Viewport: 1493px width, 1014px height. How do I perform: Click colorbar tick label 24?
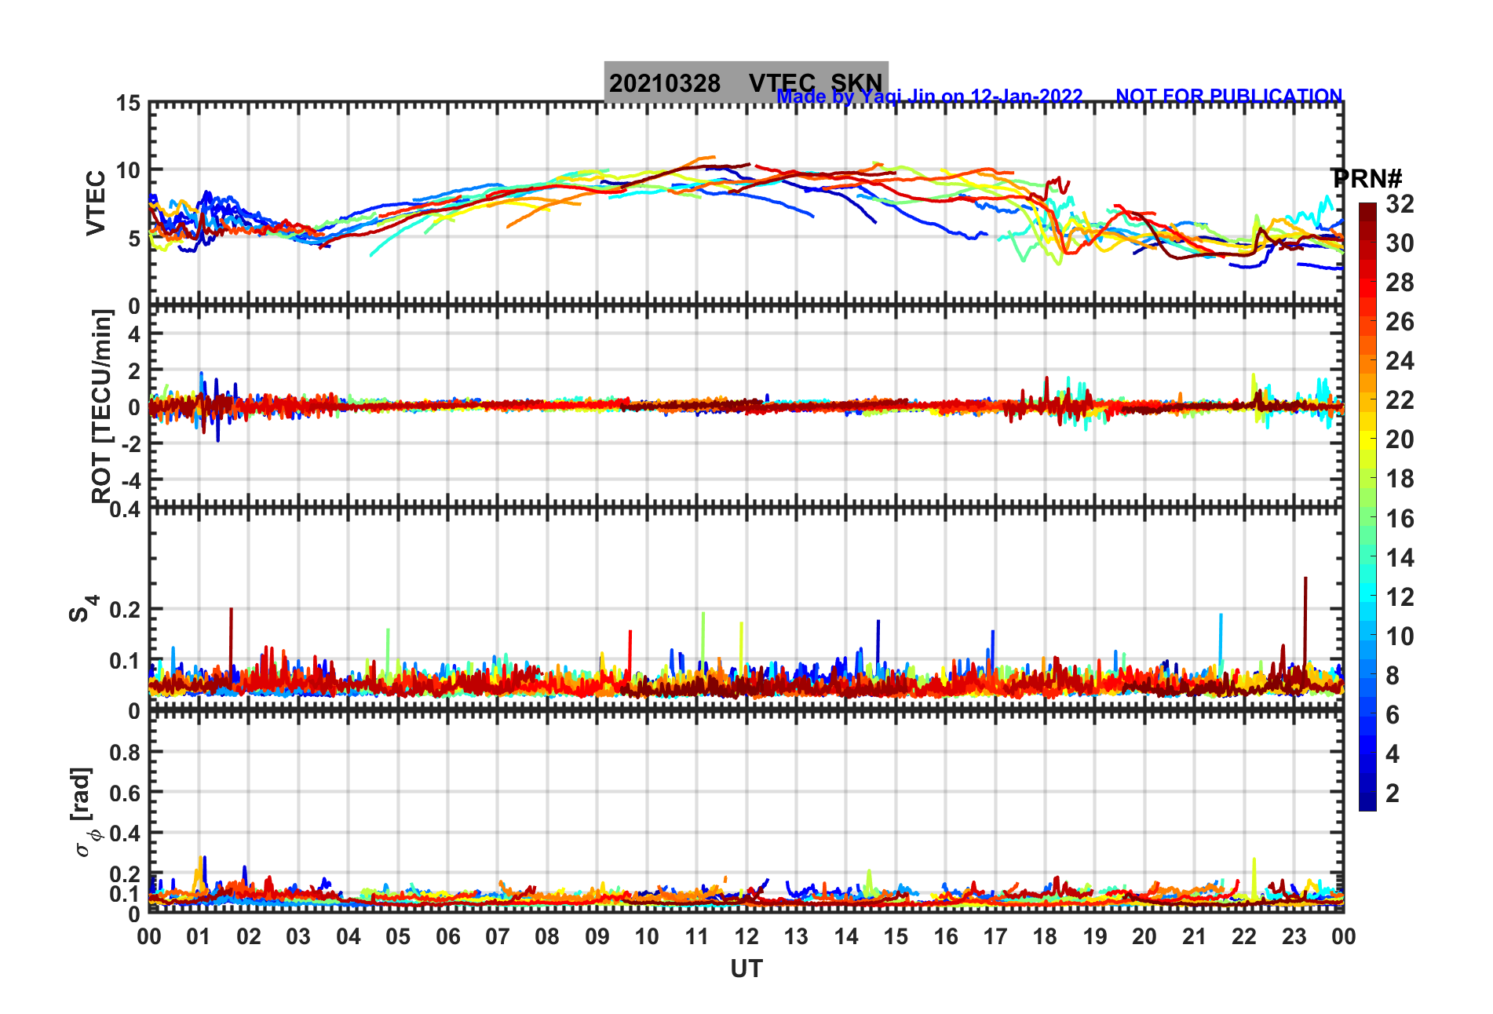coord(1400,361)
